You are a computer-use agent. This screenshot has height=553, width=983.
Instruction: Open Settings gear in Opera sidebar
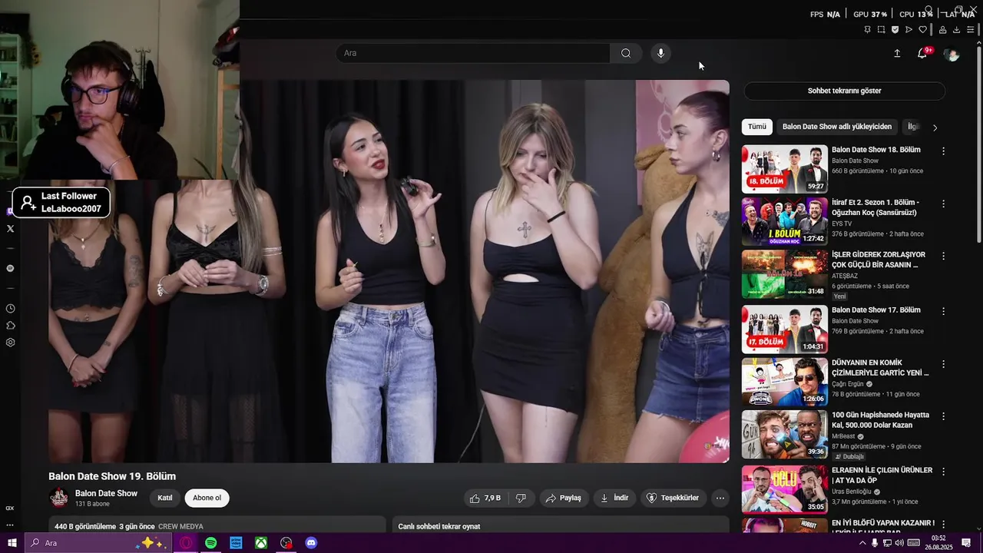point(10,343)
